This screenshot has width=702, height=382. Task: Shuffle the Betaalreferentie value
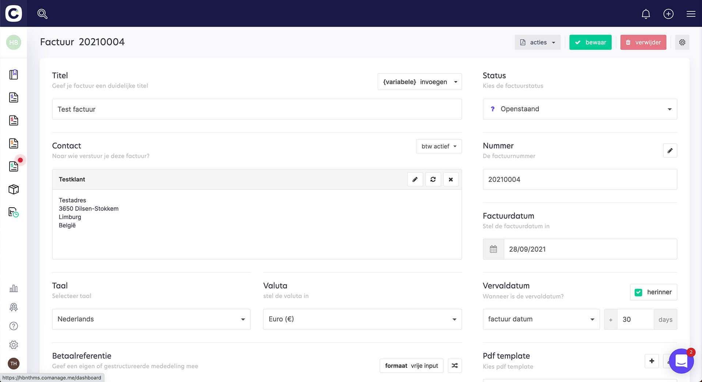[x=454, y=366]
